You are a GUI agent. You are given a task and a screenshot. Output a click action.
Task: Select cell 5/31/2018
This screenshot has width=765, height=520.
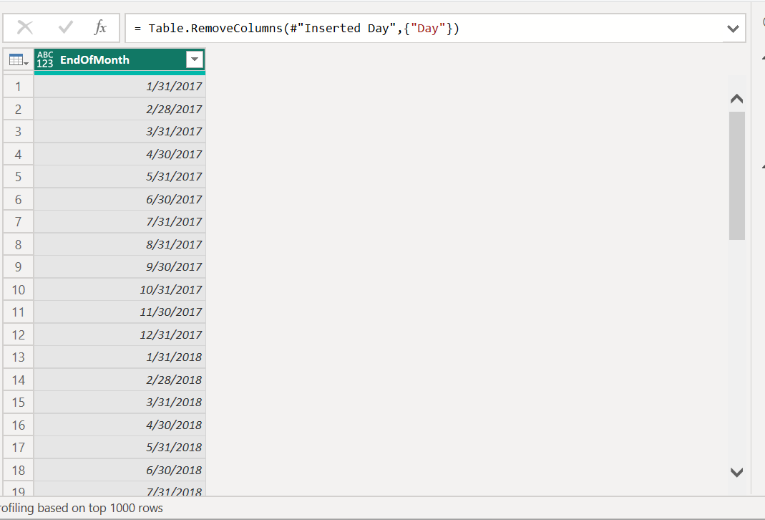tap(120, 447)
